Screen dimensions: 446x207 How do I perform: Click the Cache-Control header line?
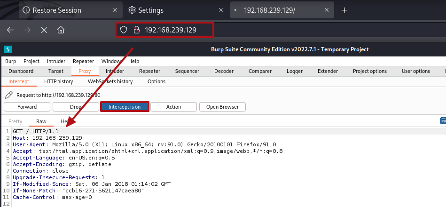pos(52,197)
